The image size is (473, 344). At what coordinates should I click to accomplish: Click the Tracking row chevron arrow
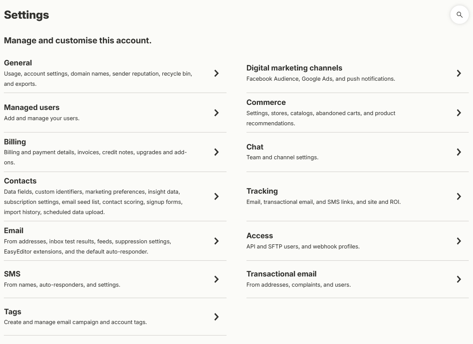click(459, 197)
